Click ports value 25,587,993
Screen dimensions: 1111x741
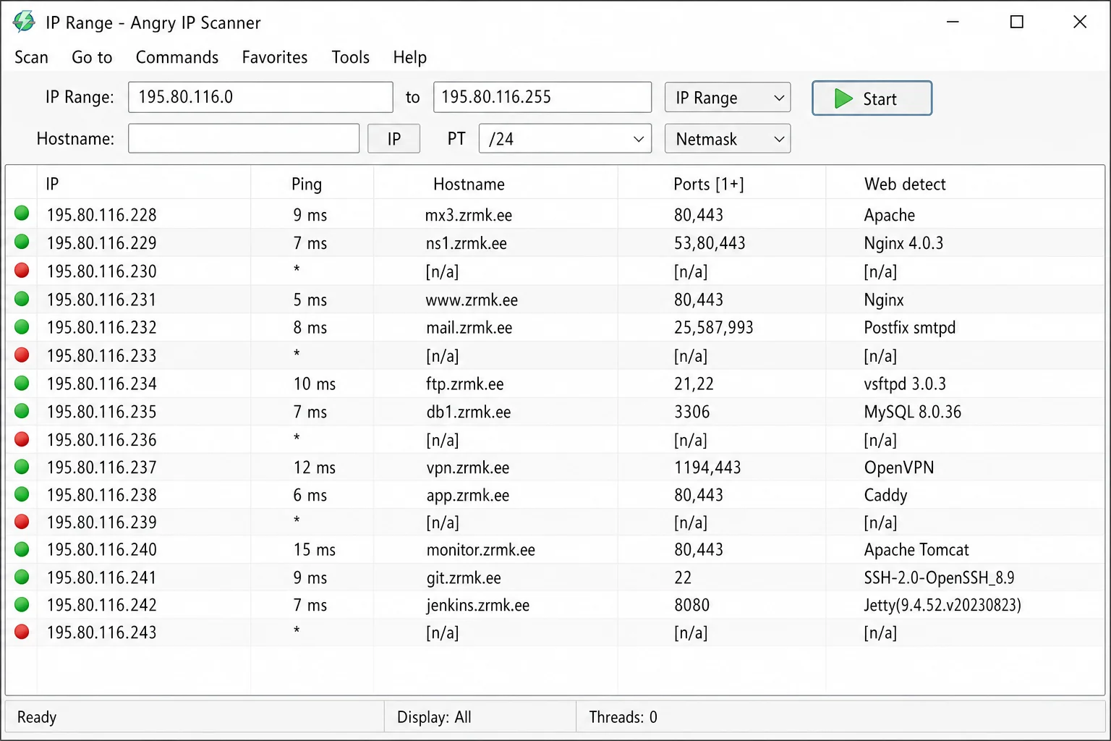pos(714,328)
